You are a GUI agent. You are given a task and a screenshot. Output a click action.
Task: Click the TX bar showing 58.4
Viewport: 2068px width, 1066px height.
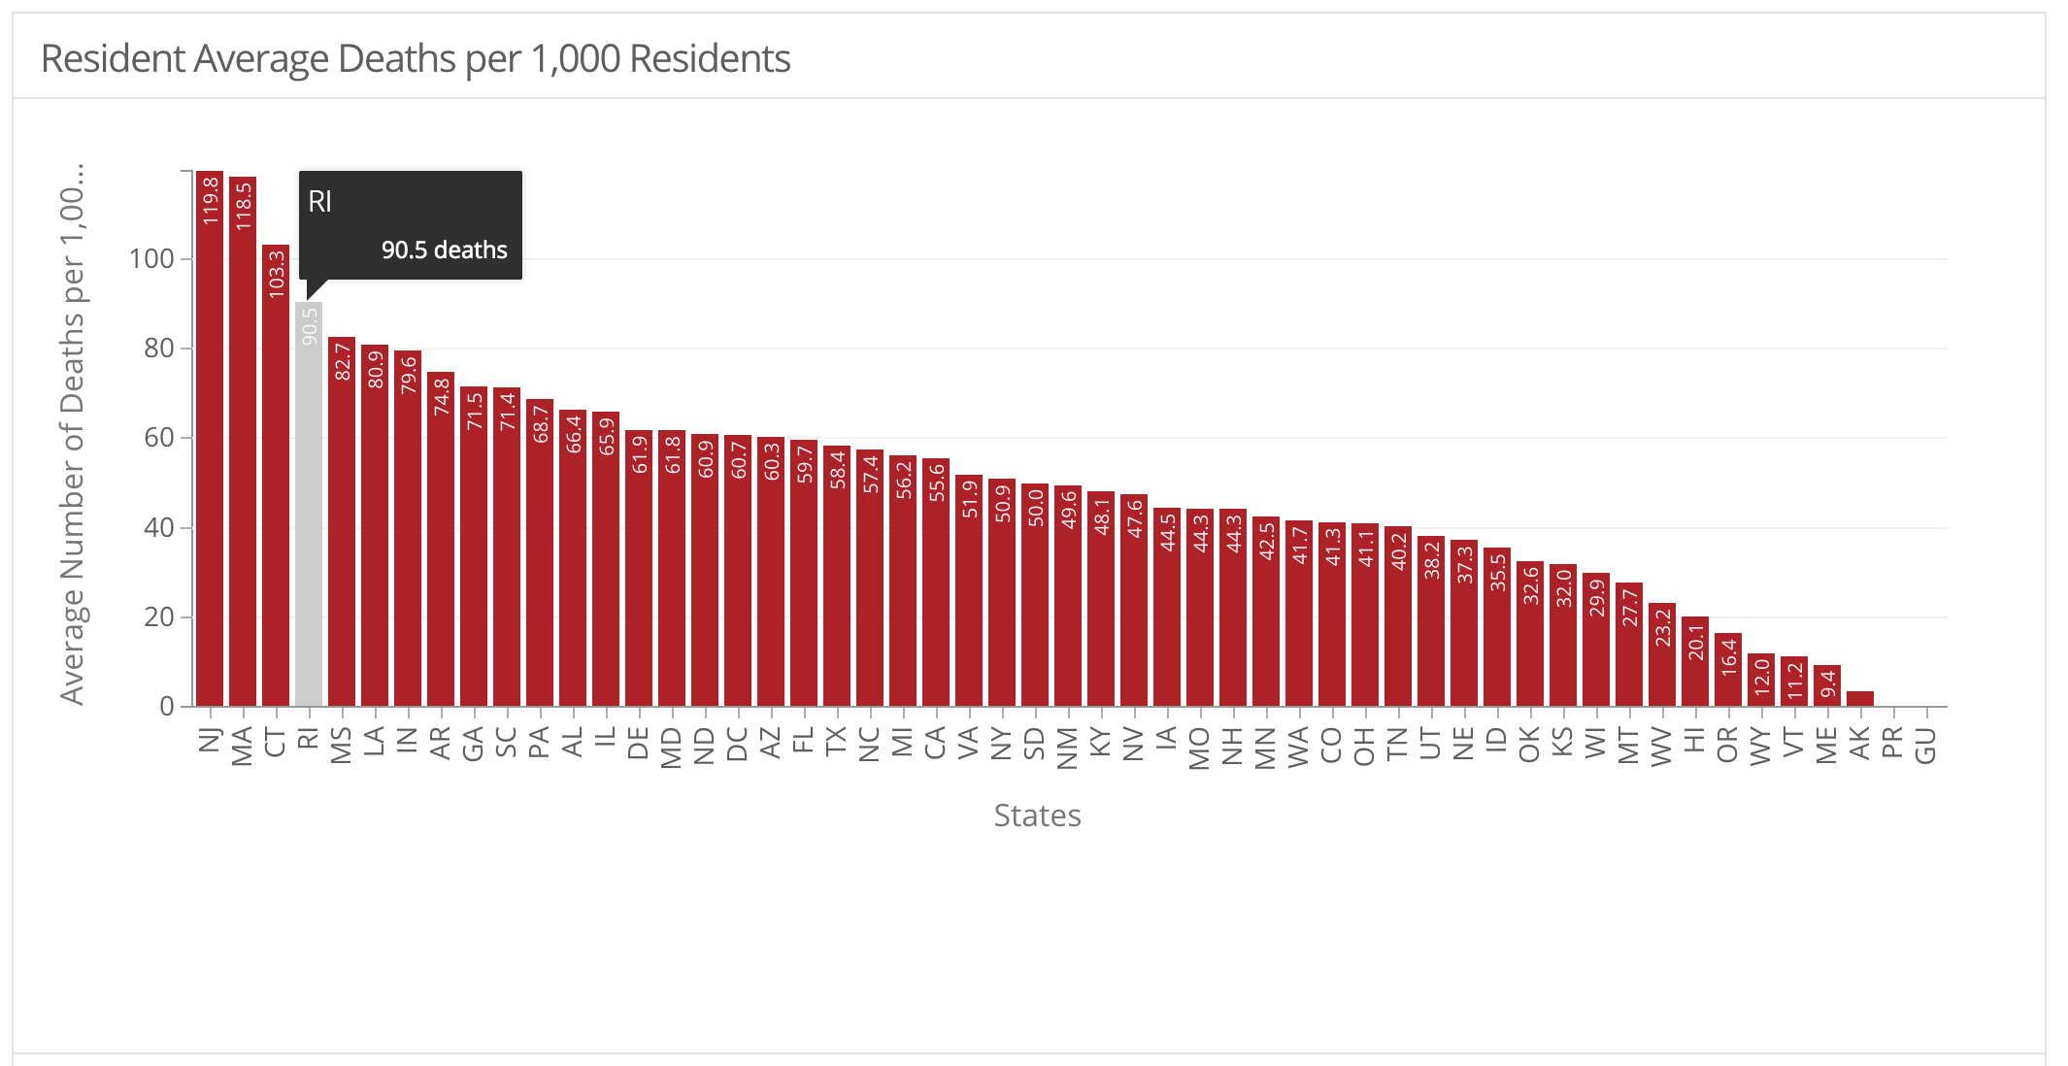point(837,578)
